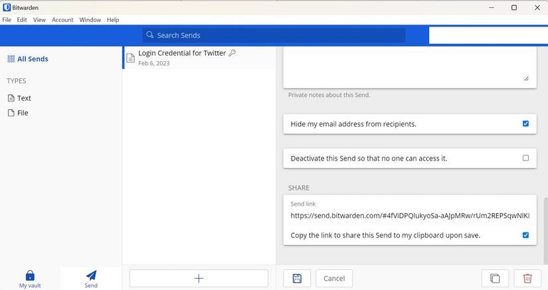The width and height of the screenshot is (548, 290).
Task: Switch to Send via paper plane icon
Action: pos(91,275)
